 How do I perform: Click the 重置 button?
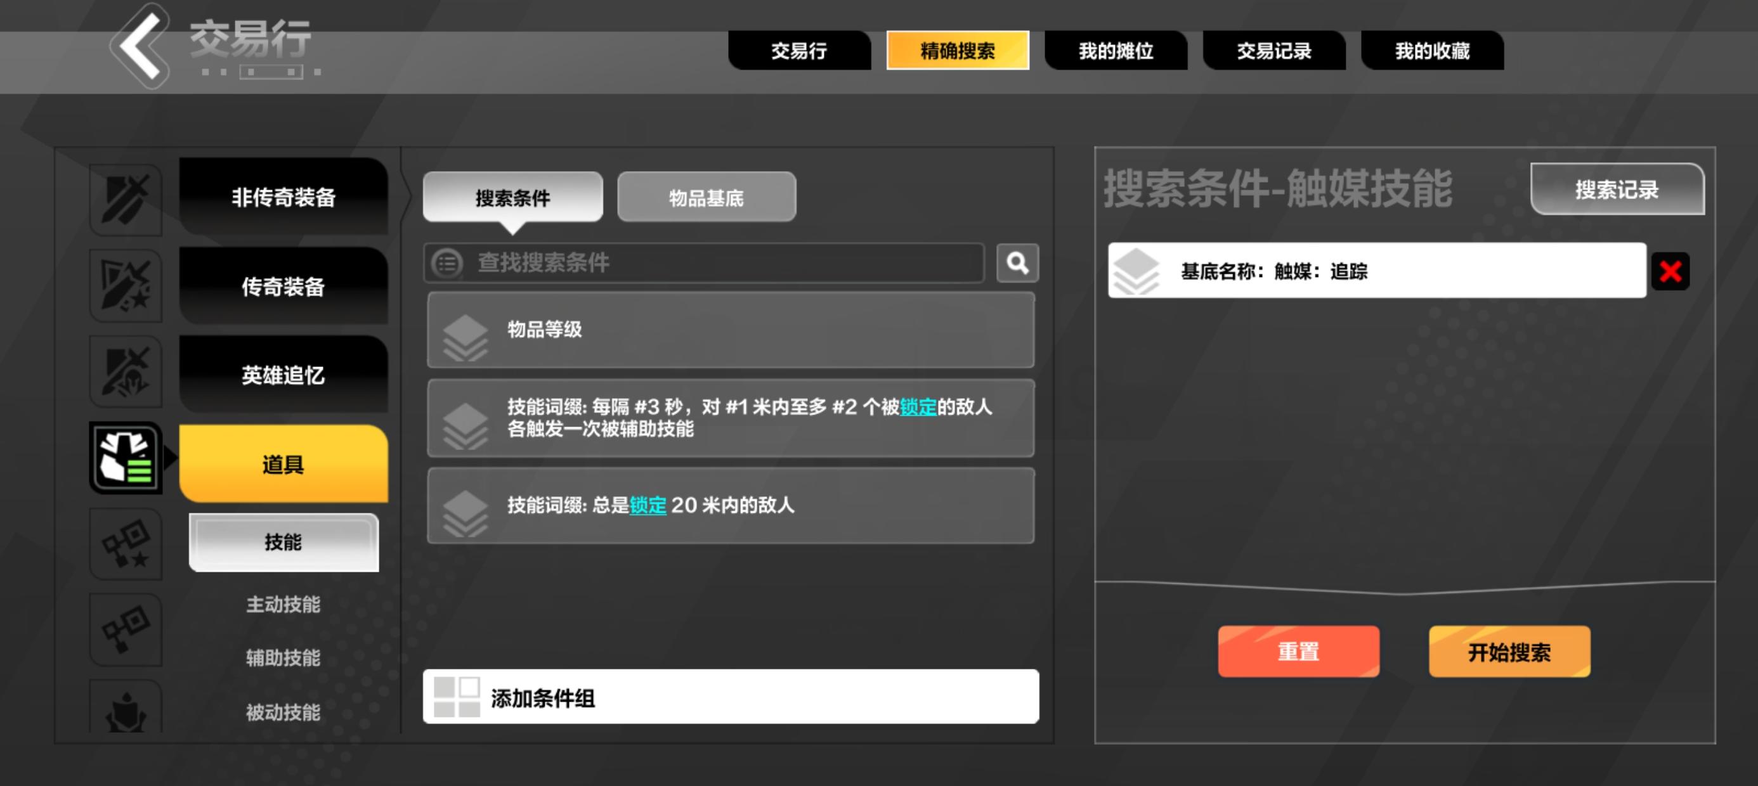coord(1298,652)
